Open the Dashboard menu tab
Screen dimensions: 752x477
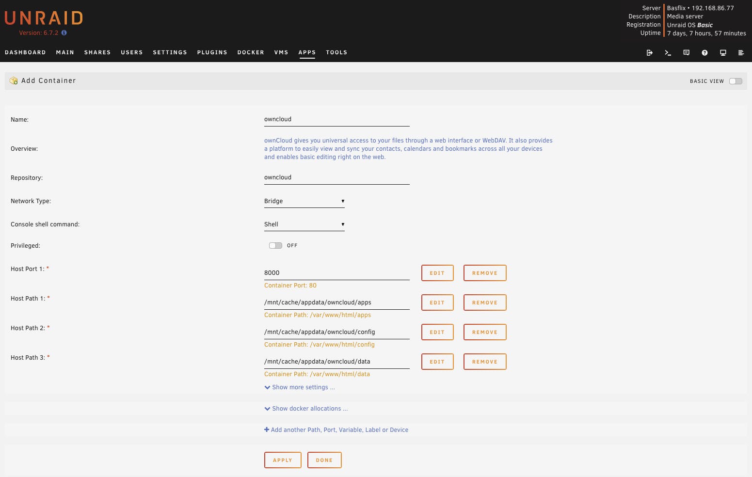(25, 52)
